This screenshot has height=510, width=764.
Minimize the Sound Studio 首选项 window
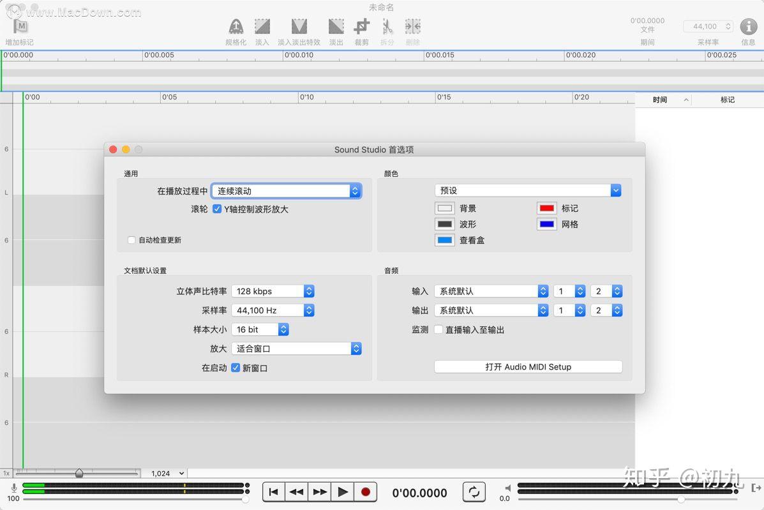click(x=126, y=149)
